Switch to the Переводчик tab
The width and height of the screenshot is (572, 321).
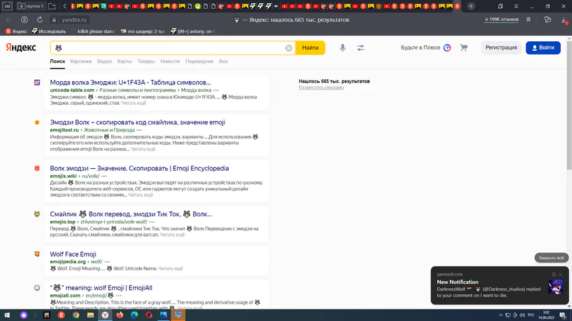pyautogui.click(x=199, y=62)
